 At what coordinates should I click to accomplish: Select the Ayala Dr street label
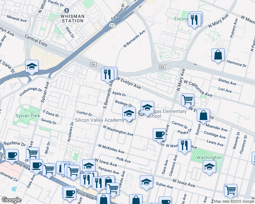click(119, 94)
